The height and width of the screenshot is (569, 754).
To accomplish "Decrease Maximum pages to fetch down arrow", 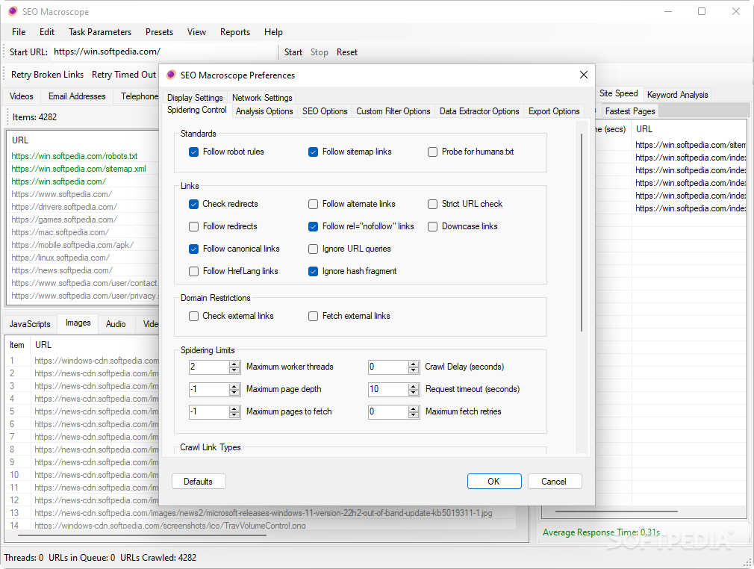I will coord(234,414).
